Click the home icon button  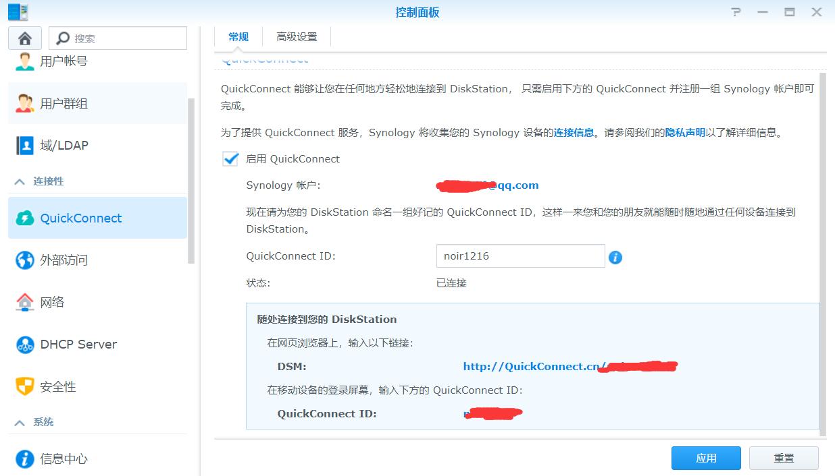(25, 38)
